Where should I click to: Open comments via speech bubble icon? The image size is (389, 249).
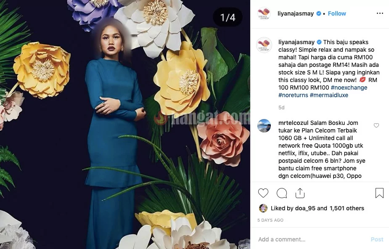[x=282, y=193]
